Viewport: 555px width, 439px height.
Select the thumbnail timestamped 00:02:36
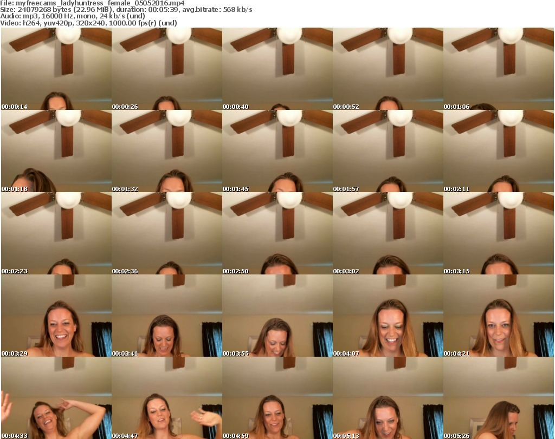click(167, 233)
